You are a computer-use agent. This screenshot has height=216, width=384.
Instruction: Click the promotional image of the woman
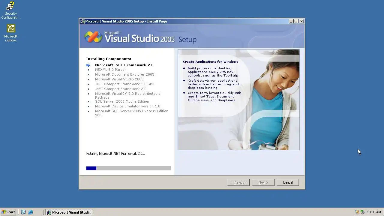click(238, 100)
